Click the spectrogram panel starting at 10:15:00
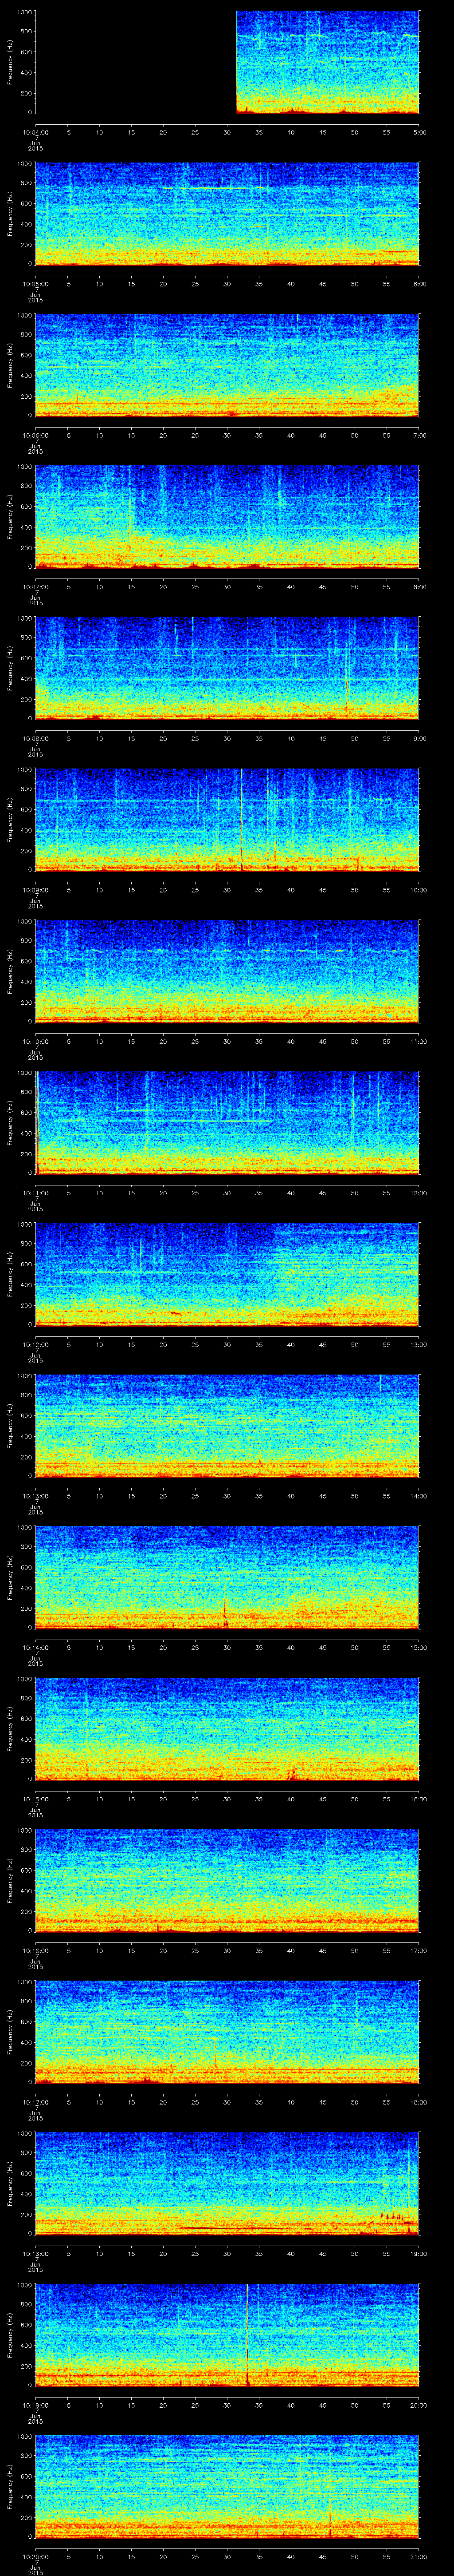This screenshot has height=2576, width=454. [227, 1729]
